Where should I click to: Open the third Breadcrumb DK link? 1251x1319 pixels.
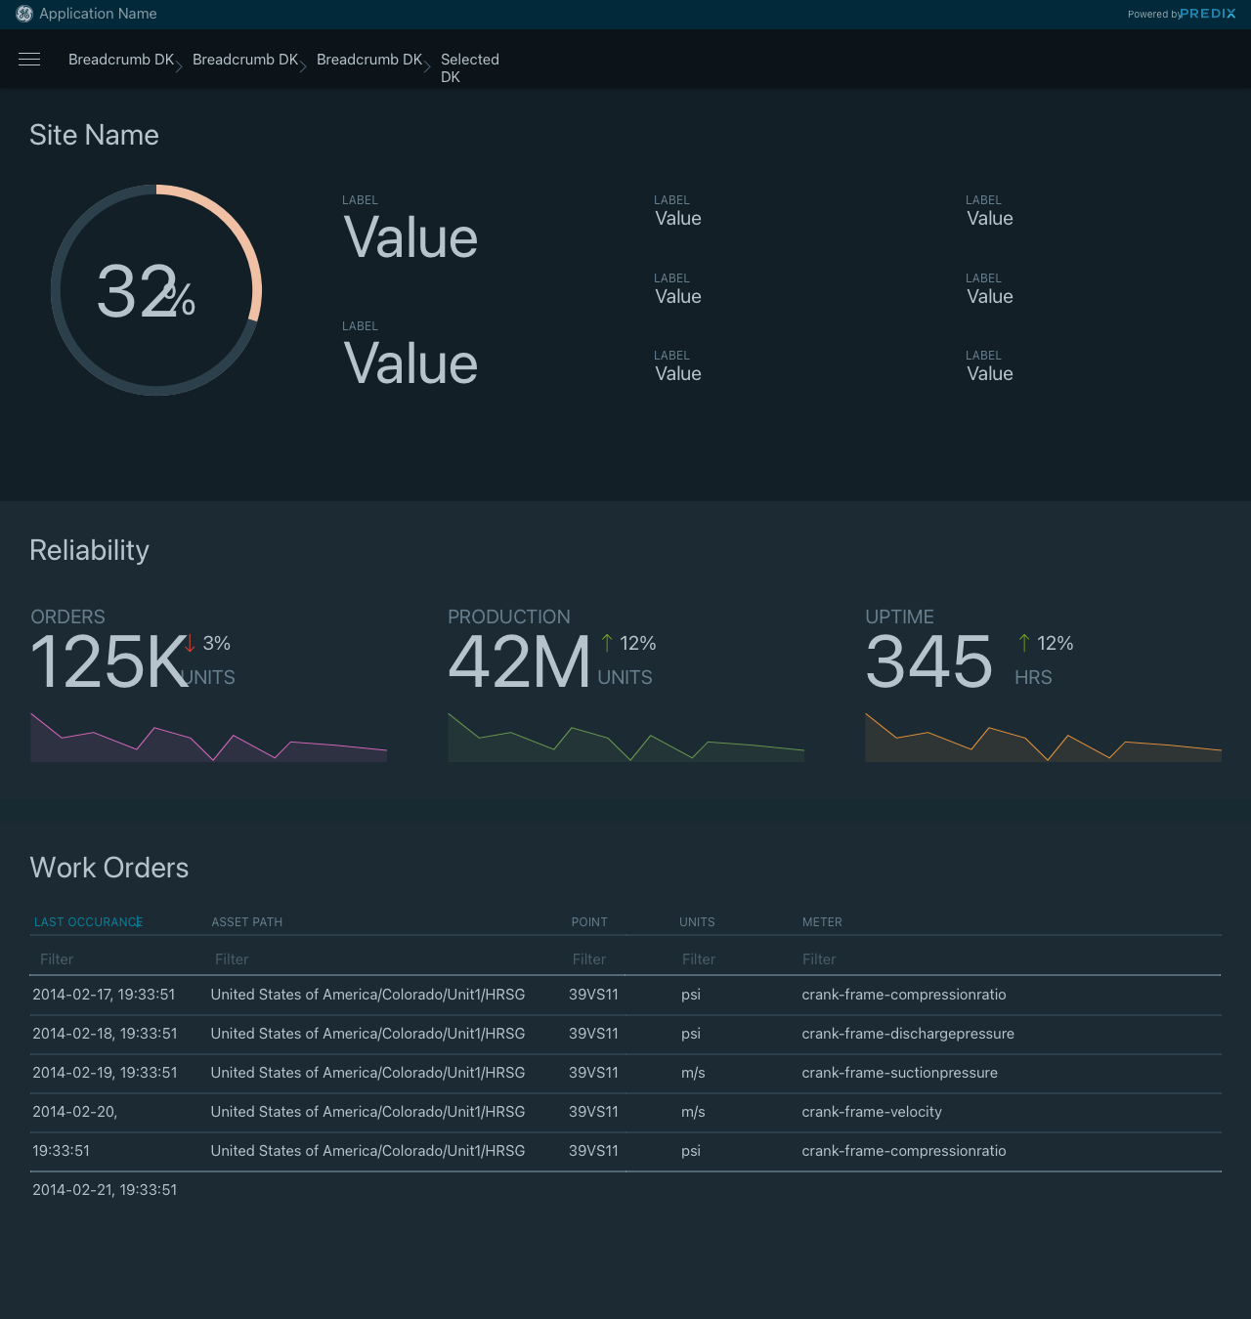(369, 60)
